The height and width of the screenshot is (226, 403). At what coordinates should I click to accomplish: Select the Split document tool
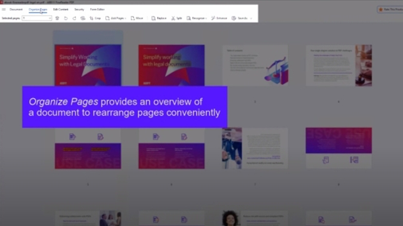176,18
